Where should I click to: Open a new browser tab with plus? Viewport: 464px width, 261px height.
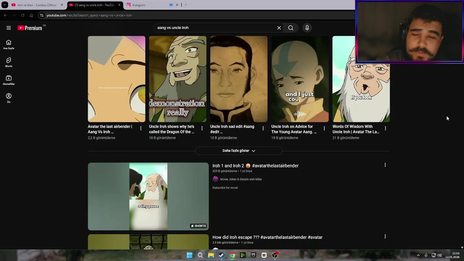186,5
